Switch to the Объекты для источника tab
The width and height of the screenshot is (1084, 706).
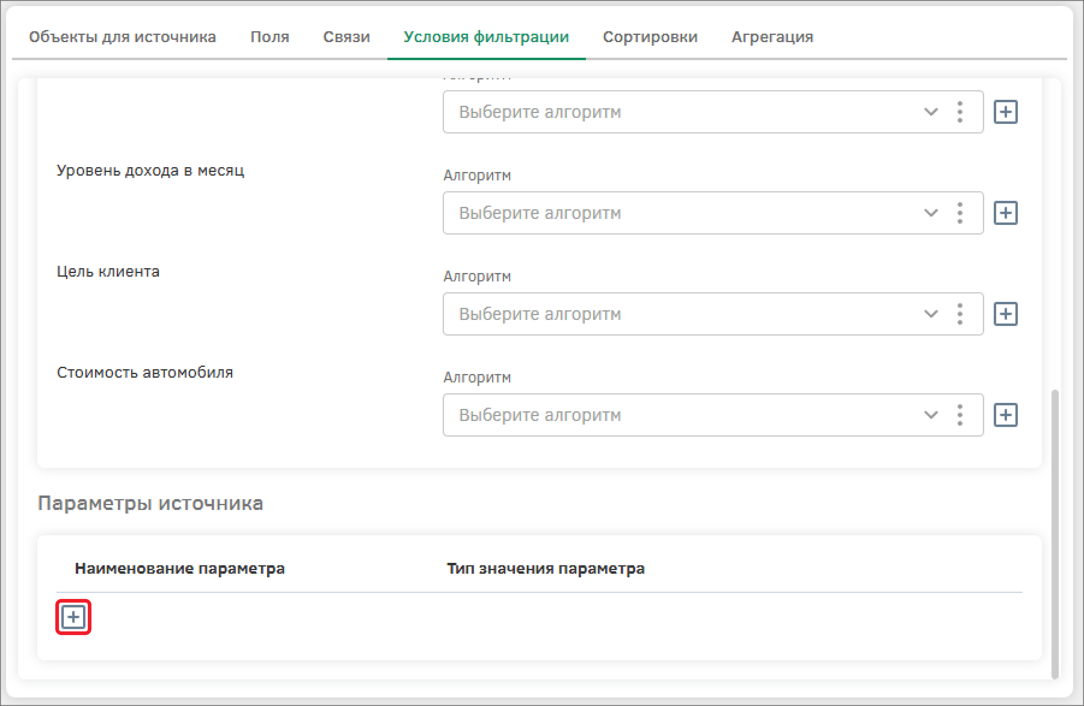(122, 37)
